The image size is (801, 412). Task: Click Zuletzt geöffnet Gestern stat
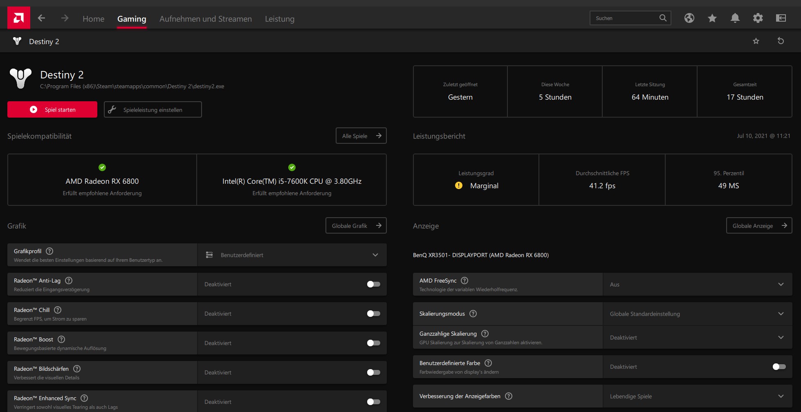[460, 91]
